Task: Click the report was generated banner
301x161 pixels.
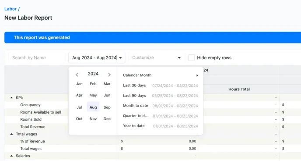Action: pos(153,38)
